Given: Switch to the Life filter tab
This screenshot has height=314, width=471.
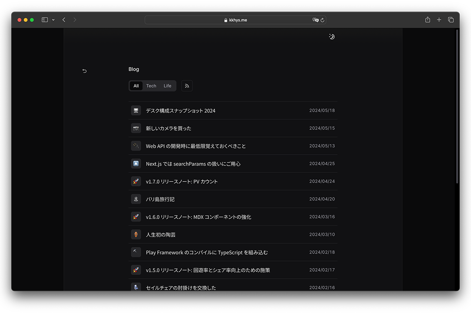Looking at the screenshot, I should point(167,86).
